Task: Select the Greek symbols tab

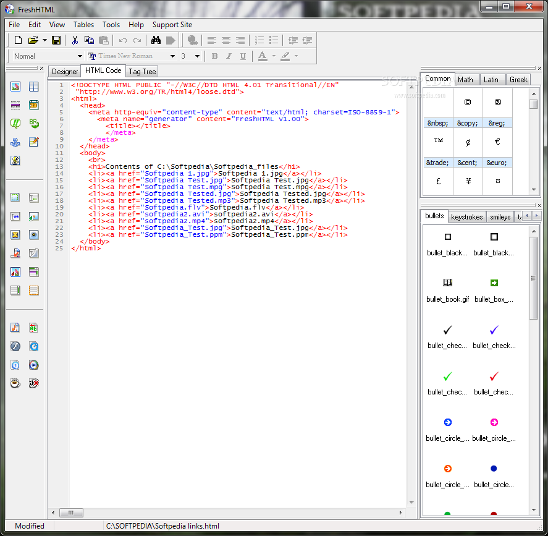Action: pyautogui.click(x=518, y=79)
